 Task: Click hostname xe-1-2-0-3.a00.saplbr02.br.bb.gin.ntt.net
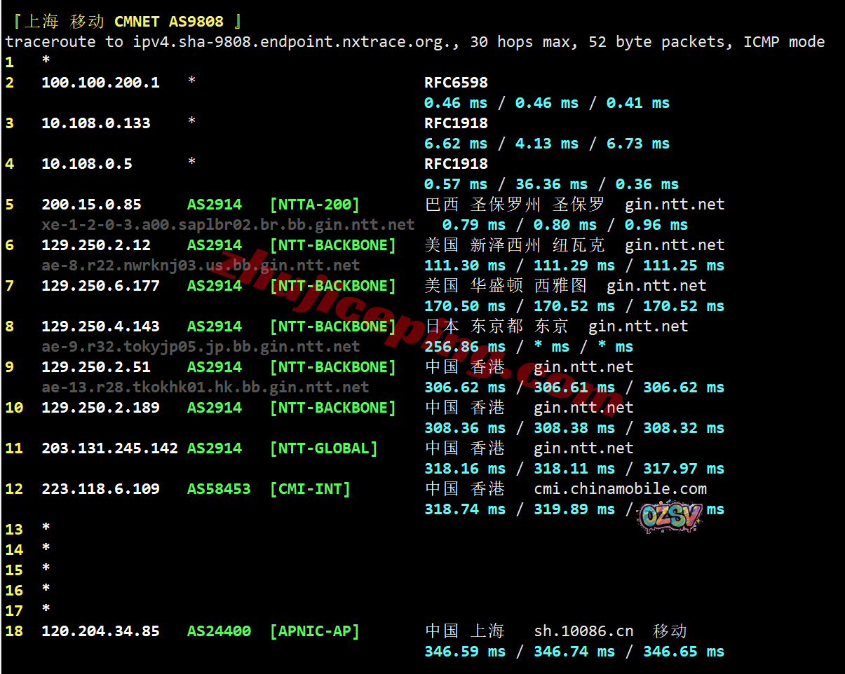coord(228,225)
